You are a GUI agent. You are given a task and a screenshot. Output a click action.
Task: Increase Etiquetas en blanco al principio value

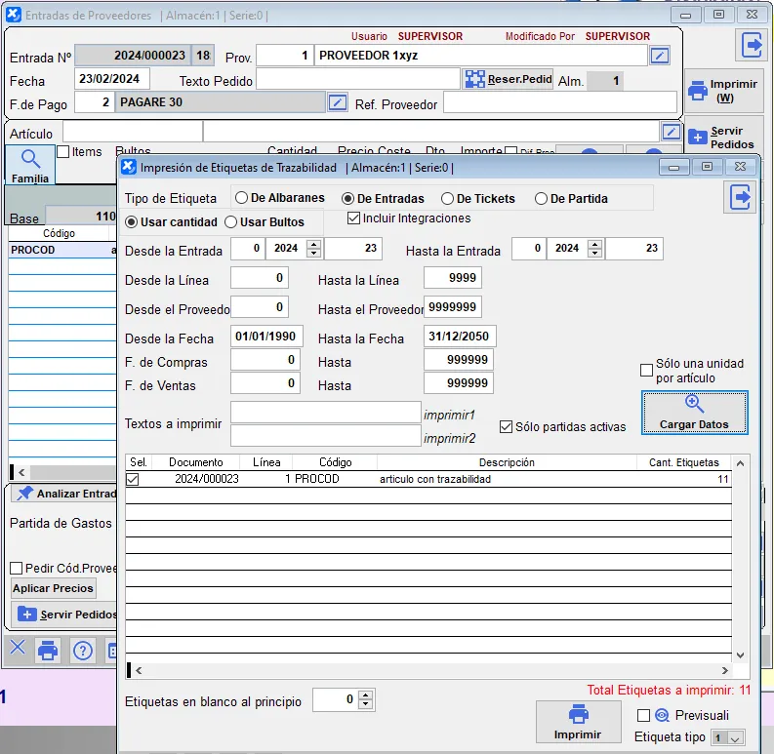click(366, 694)
